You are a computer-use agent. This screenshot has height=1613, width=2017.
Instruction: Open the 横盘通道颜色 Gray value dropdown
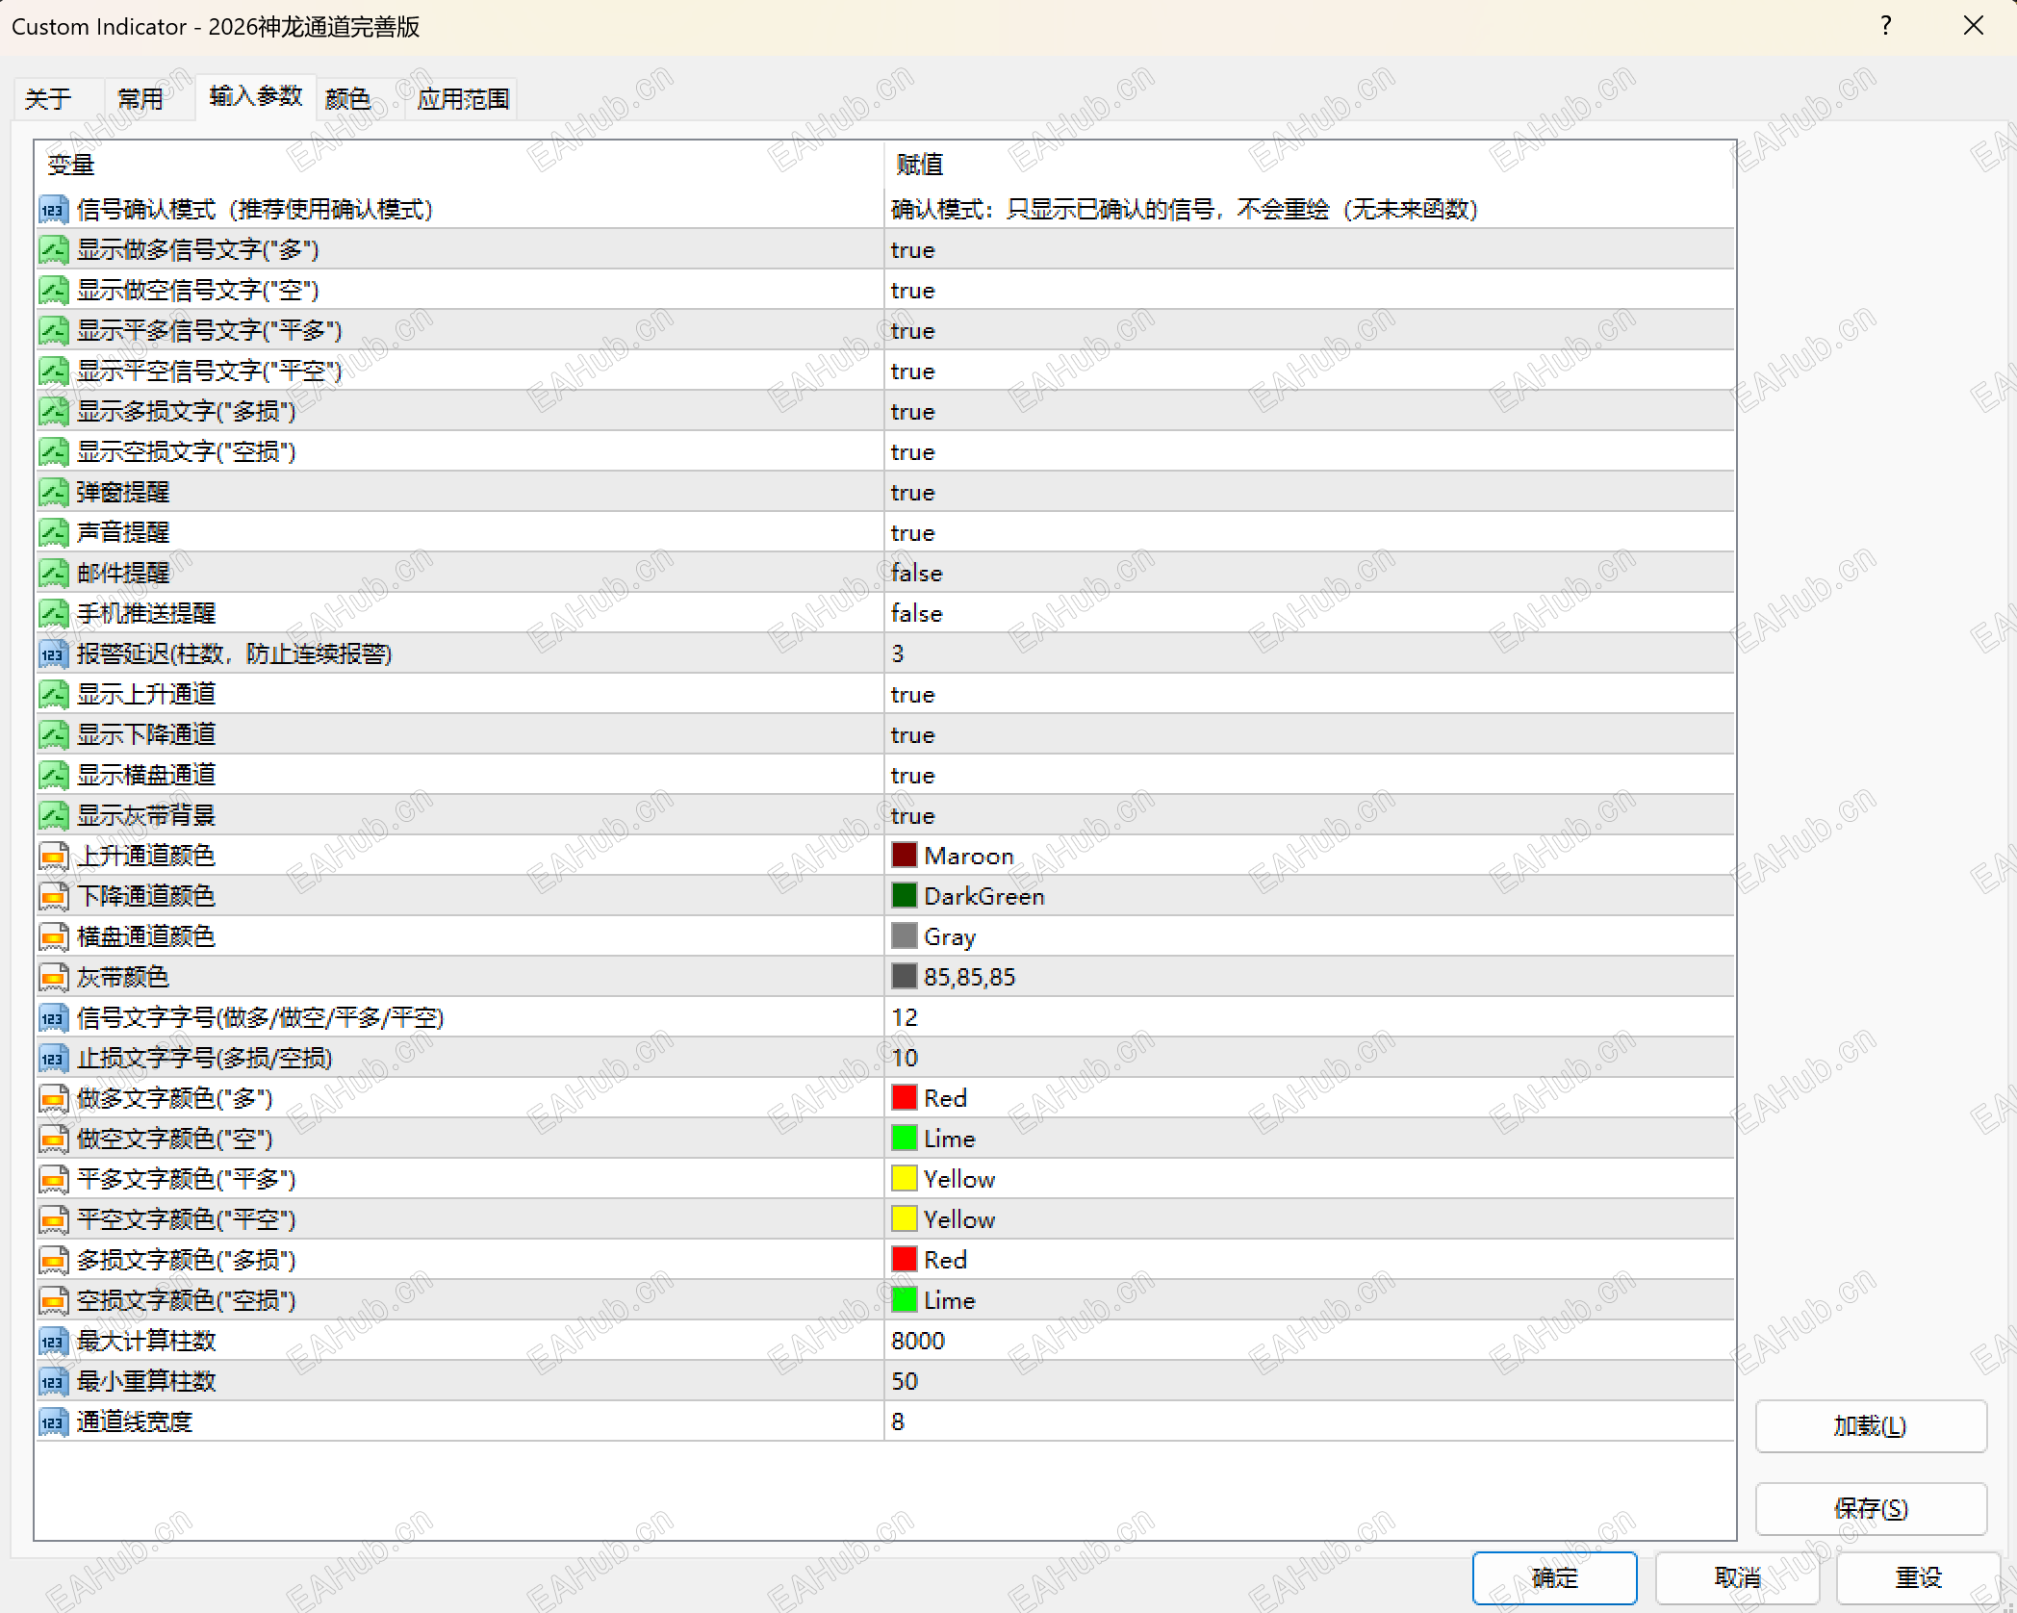[949, 937]
